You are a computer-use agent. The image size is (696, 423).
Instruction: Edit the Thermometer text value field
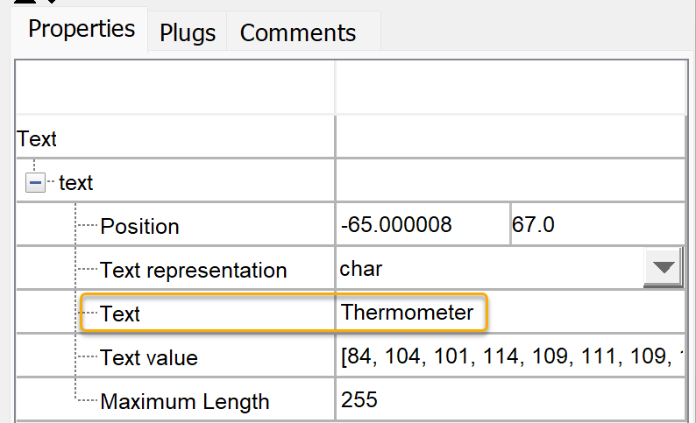[408, 313]
